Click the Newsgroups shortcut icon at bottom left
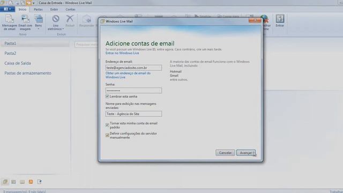This screenshot has width=343, height=193. [39, 182]
